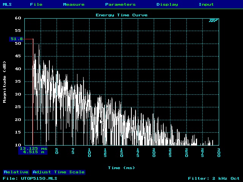
Task: Open the Measure menu
Action: (x=74, y=4)
